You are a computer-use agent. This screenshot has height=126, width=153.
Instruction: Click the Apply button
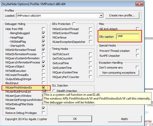[124, 119]
